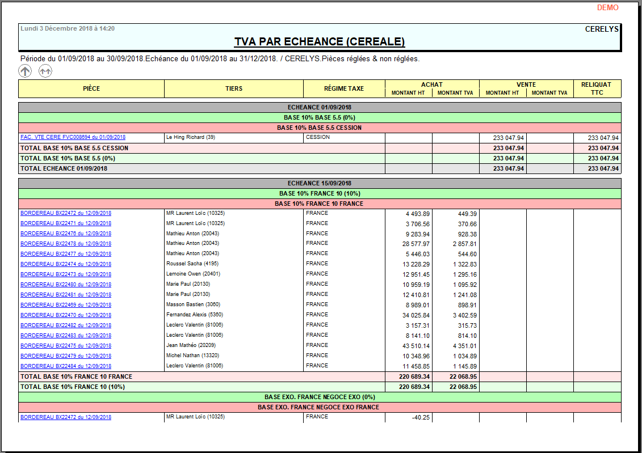This screenshot has width=642, height=453.
Task: Open invoice link FAC. VTE CERE FVC008694
Action: pos(73,137)
